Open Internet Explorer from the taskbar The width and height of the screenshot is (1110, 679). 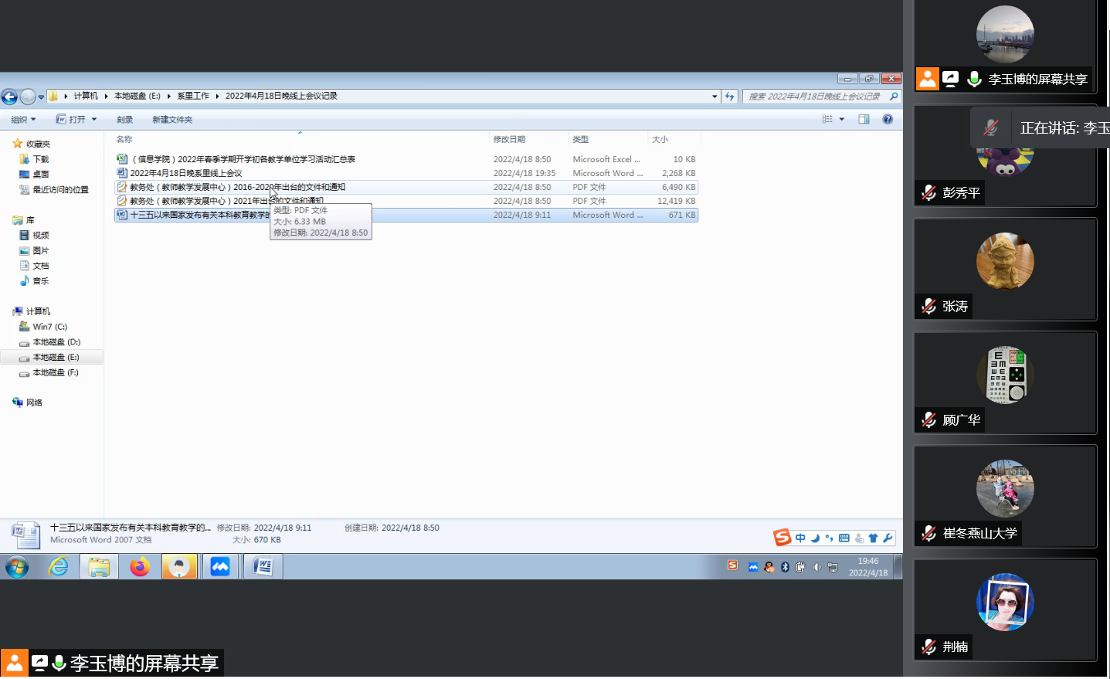59,567
